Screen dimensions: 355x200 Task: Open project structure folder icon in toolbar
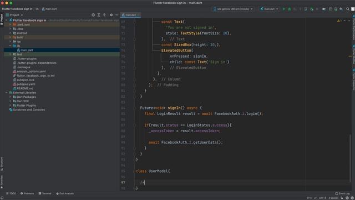pos(324,9)
